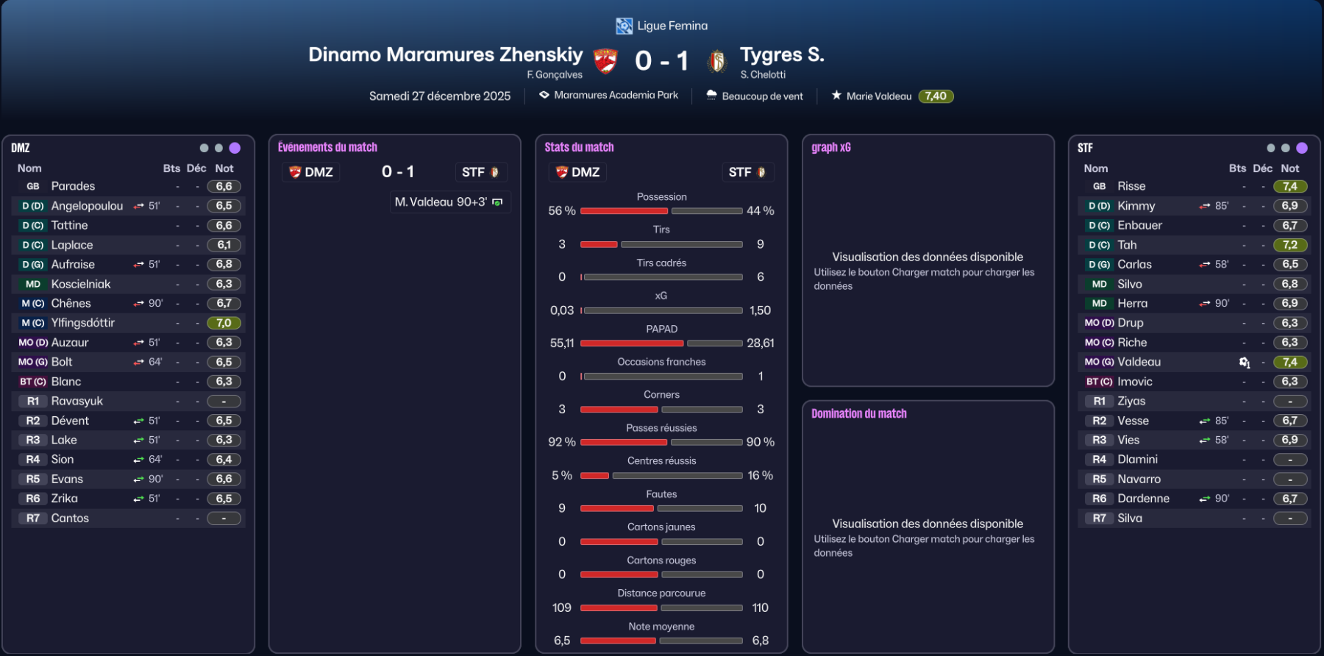1324x656 pixels.
Task: Click the red DMZ Possession bar
Action: pos(624,211)
